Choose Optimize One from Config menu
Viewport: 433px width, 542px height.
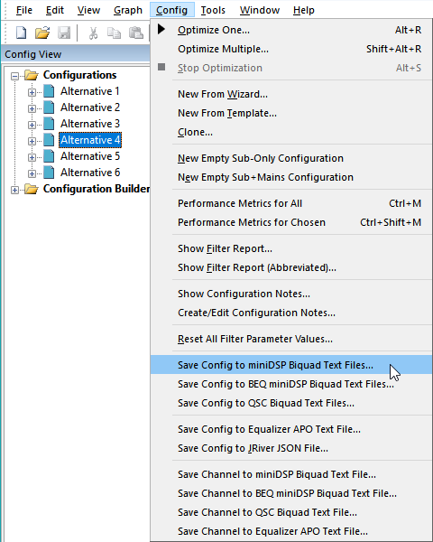291,30
